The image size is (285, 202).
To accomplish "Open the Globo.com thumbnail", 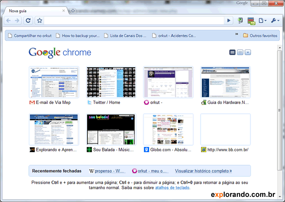I will point(168,130).
